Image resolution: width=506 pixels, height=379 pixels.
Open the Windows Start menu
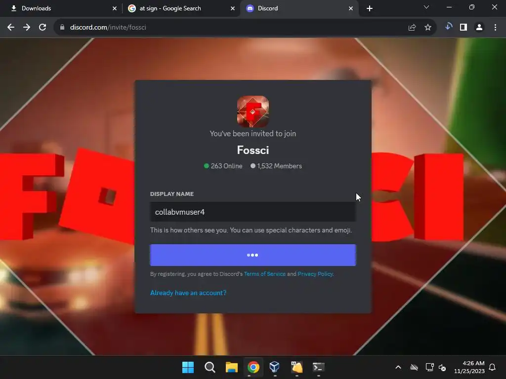coord(188,367)
